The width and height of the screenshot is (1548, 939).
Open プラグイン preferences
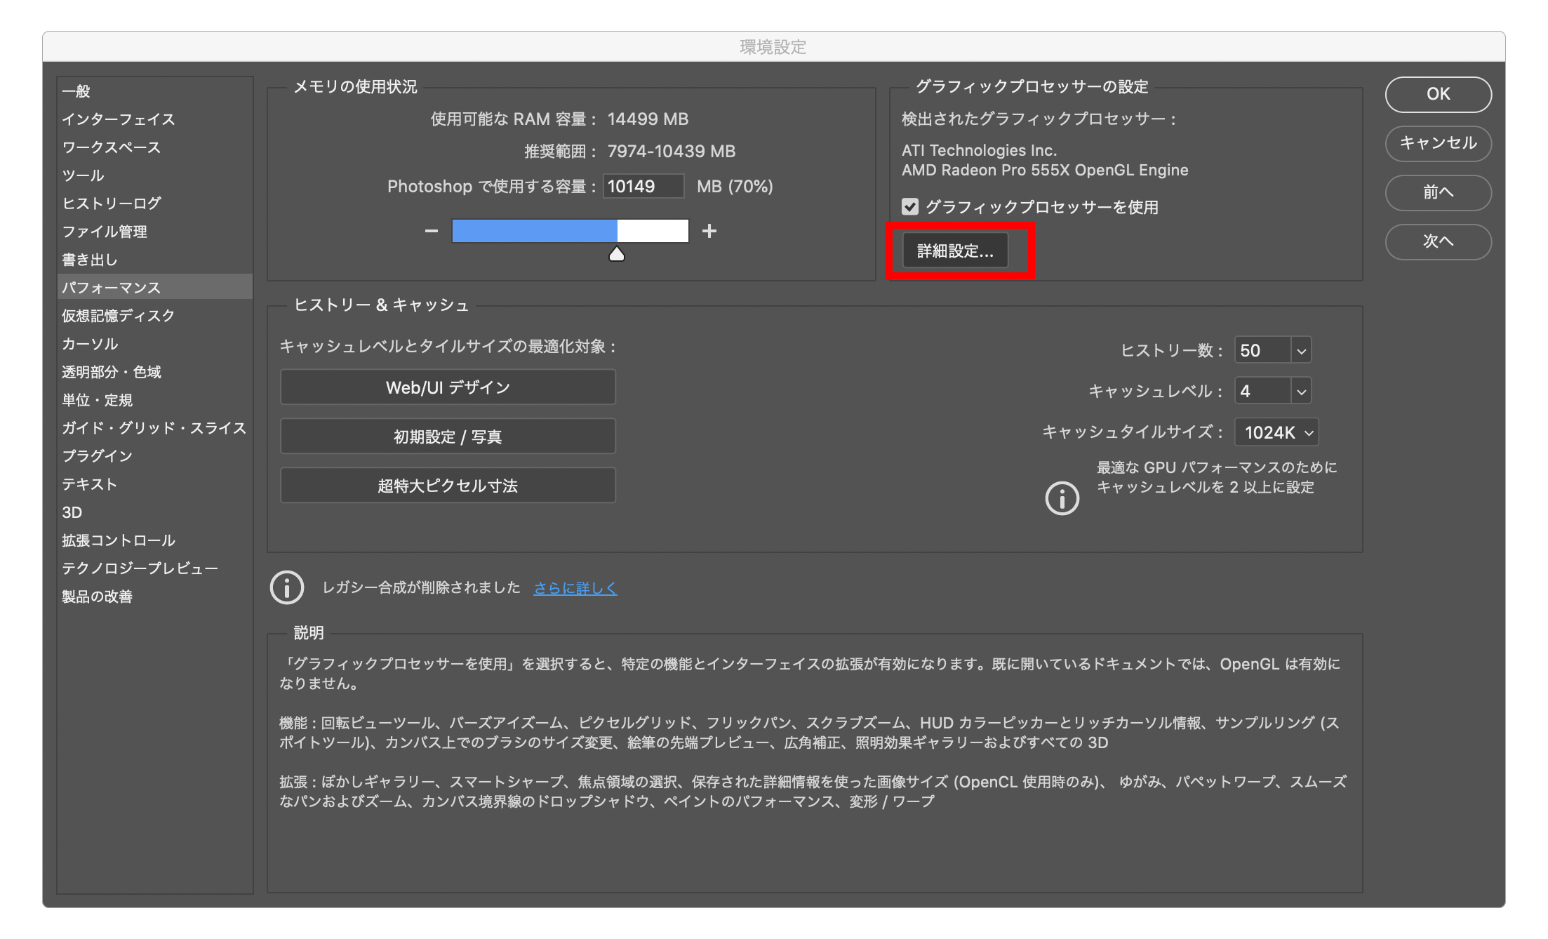155,456
